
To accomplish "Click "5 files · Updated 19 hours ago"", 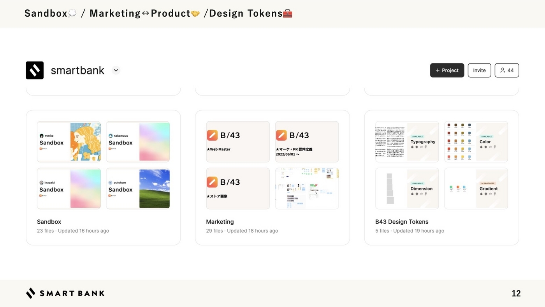I will (x=410, y=231).
